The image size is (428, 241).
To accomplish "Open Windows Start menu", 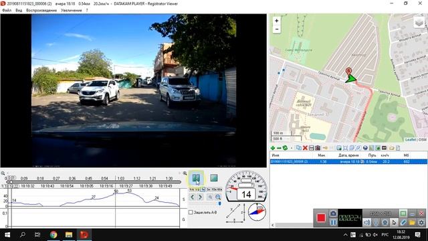I will [x=7, y=235].
